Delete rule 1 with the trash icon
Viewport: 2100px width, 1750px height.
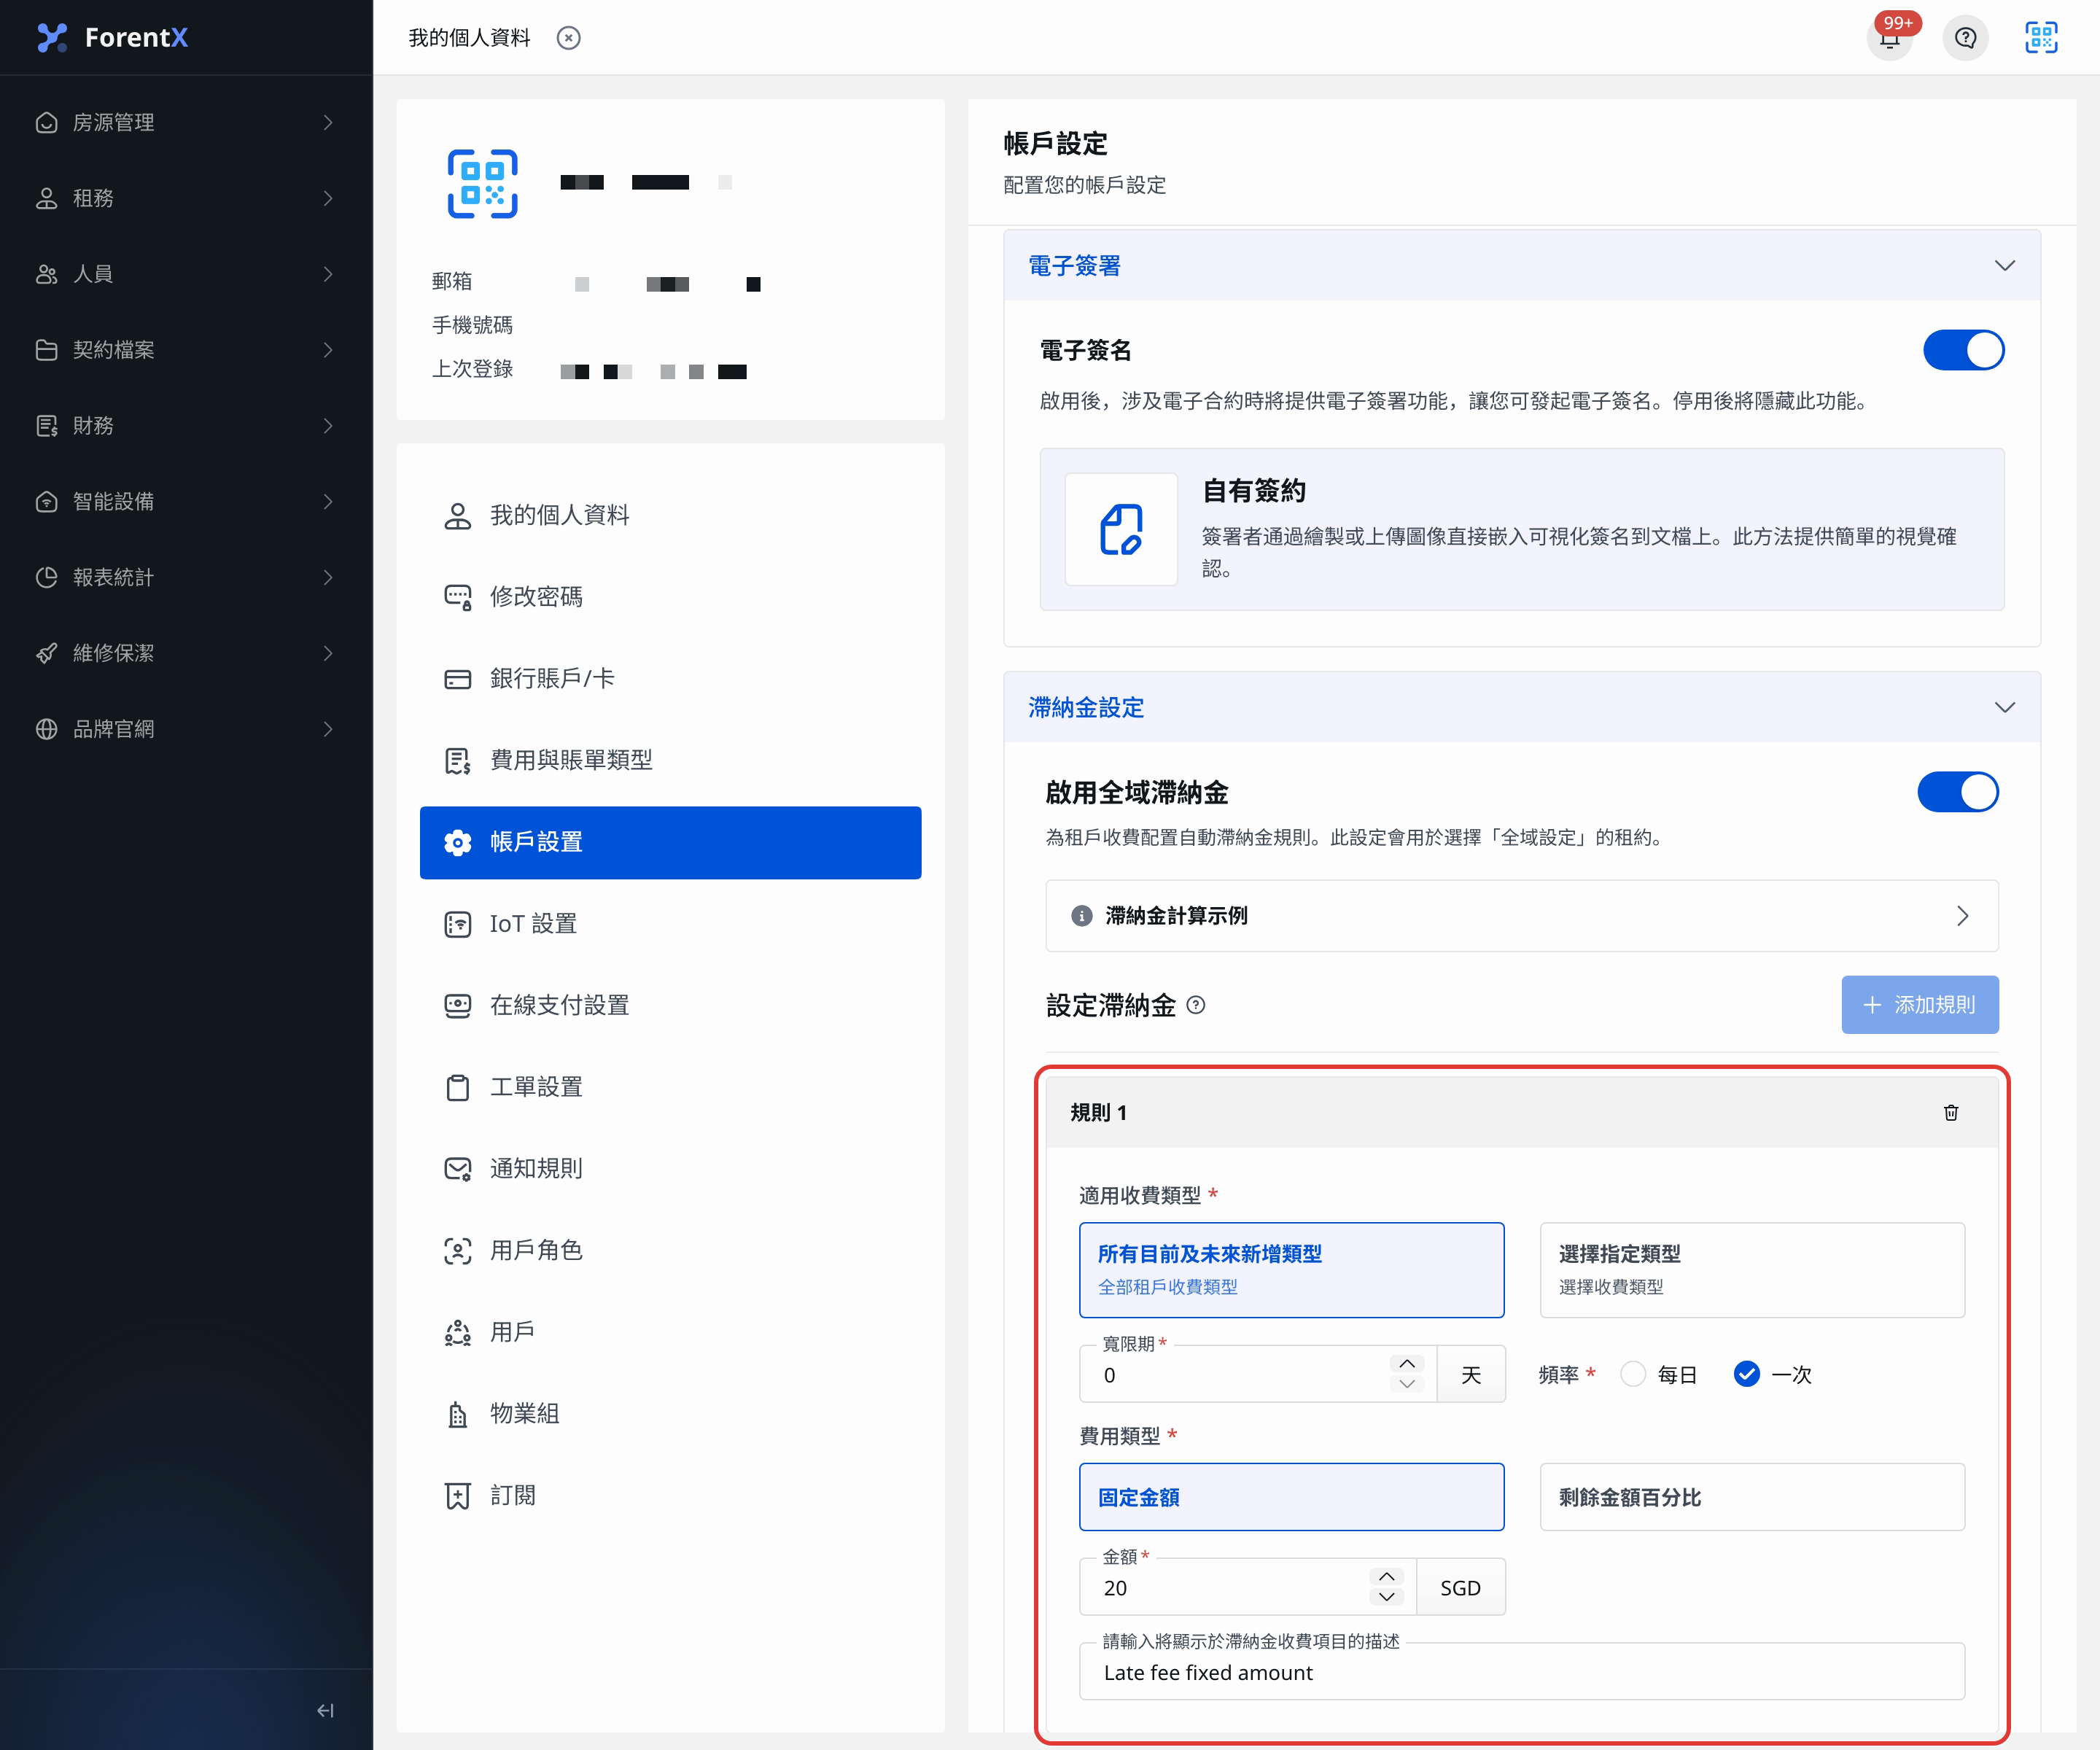(x=1950, y=1112)
